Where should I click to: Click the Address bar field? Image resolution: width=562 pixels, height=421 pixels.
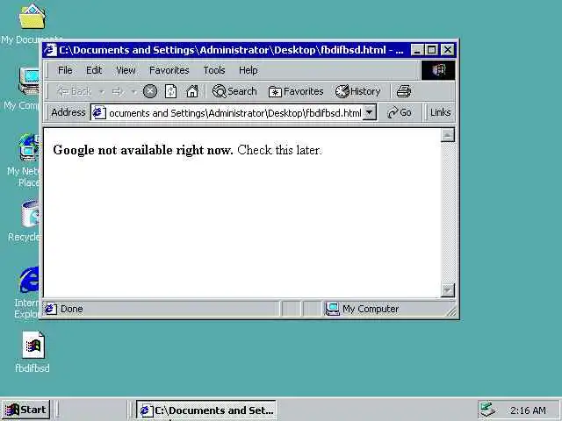click(x=234, y=112)
